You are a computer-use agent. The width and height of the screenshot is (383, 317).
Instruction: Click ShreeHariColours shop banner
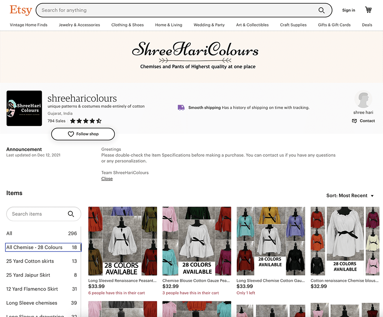tap(191, 57)
